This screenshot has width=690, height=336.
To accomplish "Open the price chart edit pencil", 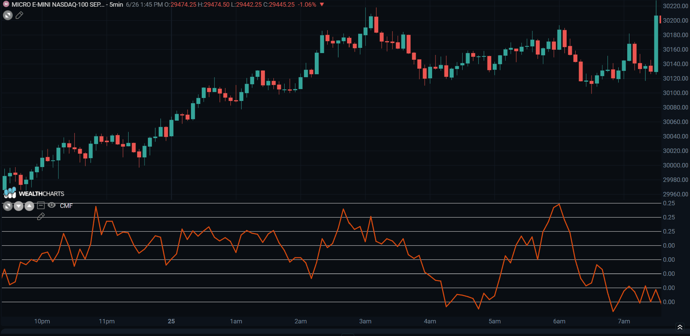I will 19,15.
